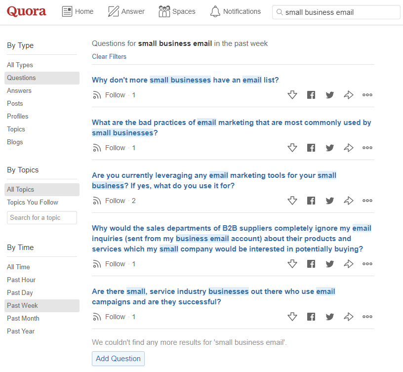Focus the search box containing 'small business email'

coord(336,12)
